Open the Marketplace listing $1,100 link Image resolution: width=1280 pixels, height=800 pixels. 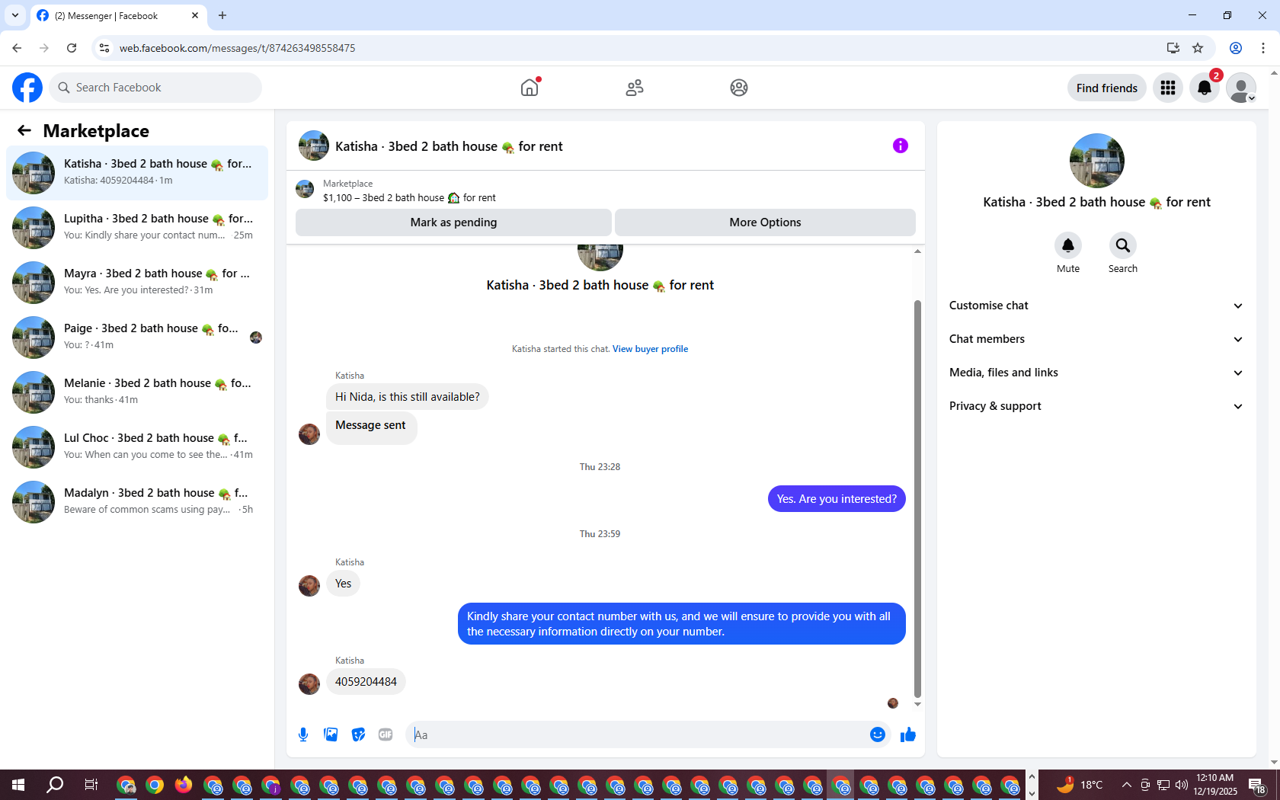(409, 197)
